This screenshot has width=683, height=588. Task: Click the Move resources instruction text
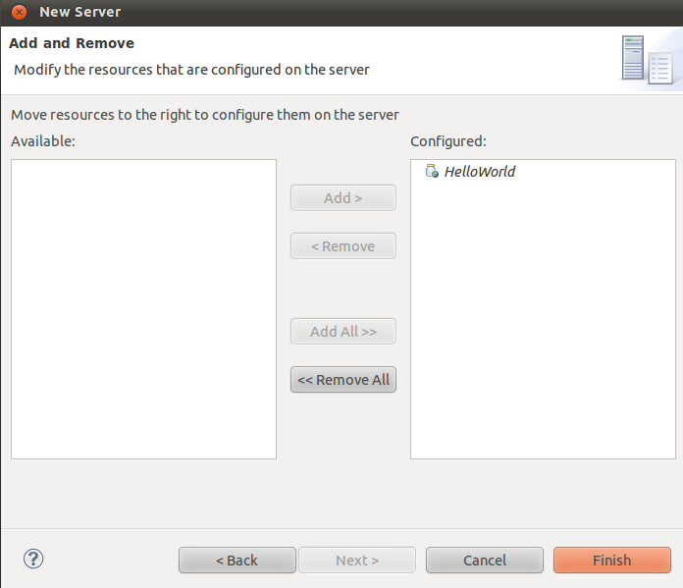pos(205,115)
